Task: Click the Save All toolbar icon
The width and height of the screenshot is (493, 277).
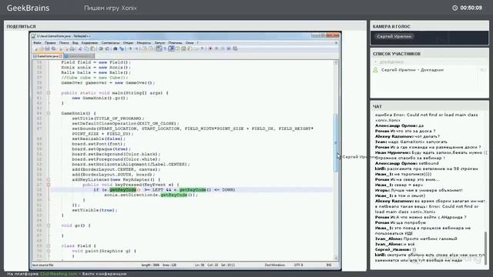Action: point(53,48)
